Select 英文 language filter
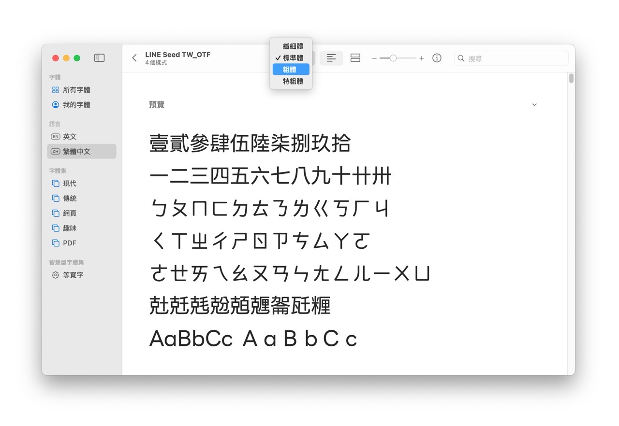619x426 pixels. pos(82,137)
